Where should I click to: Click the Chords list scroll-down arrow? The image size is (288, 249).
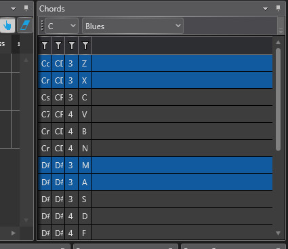tap(279, 233)
